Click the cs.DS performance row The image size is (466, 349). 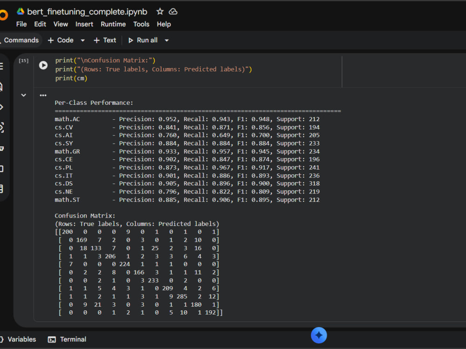pyautogui.click(x=187, y=184)
